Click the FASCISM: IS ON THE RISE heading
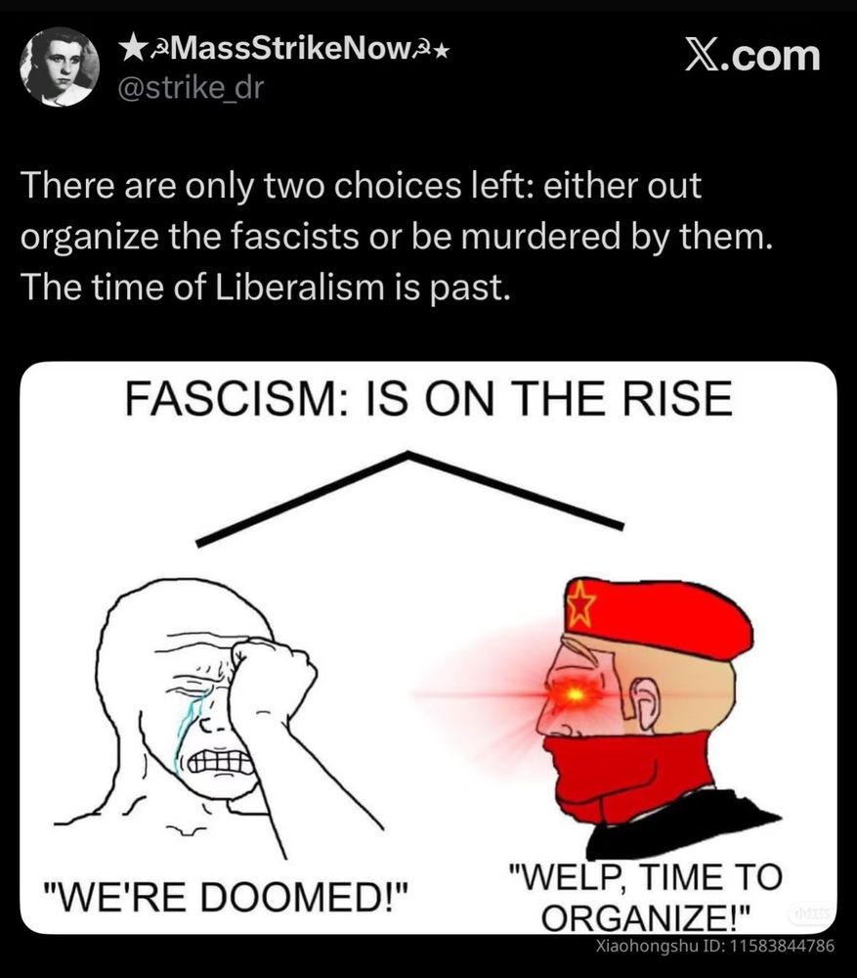This screenshot has width=857, height=978. pyautogui.click(x=428, y=399)
